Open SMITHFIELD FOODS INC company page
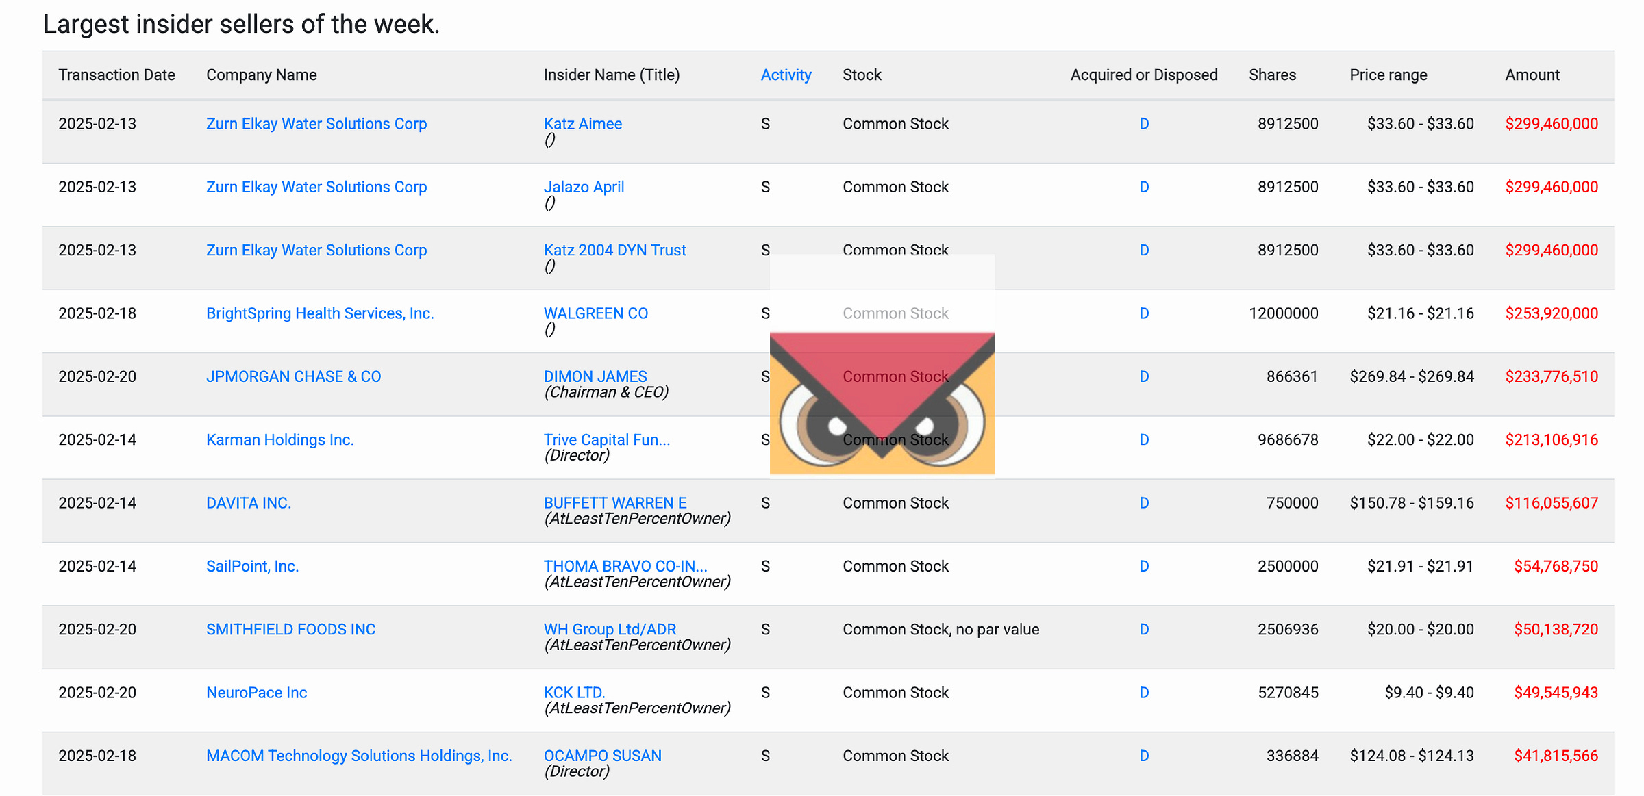 (x=290, y=629)
